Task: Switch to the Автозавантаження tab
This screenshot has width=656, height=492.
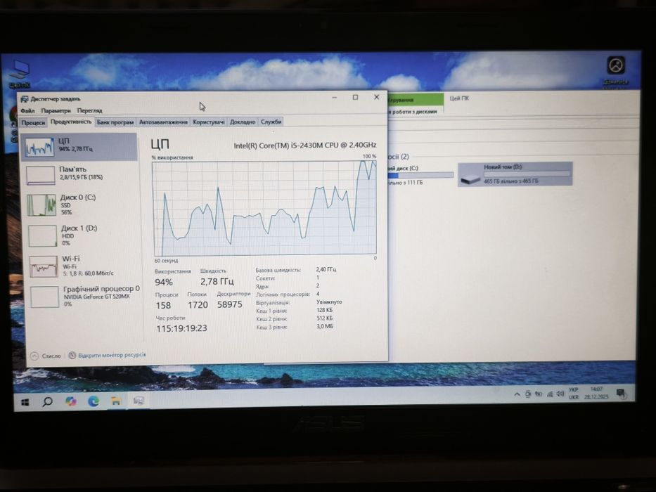Action: click(x=163, y=122)
